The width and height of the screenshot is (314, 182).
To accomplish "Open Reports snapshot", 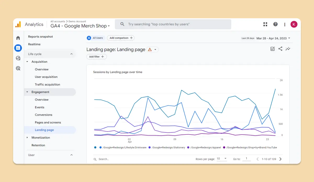I will coord(41,37).
